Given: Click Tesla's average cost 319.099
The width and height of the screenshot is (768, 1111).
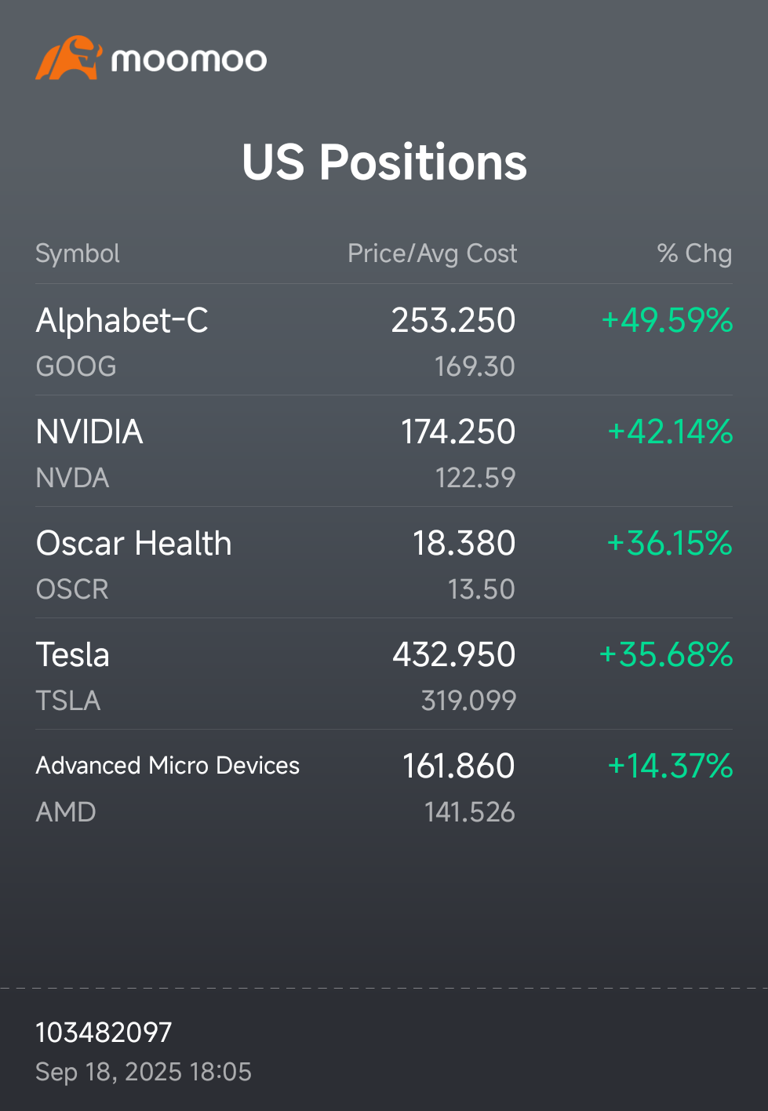Looking at the screenshot, I should click(x=468, y=700).
